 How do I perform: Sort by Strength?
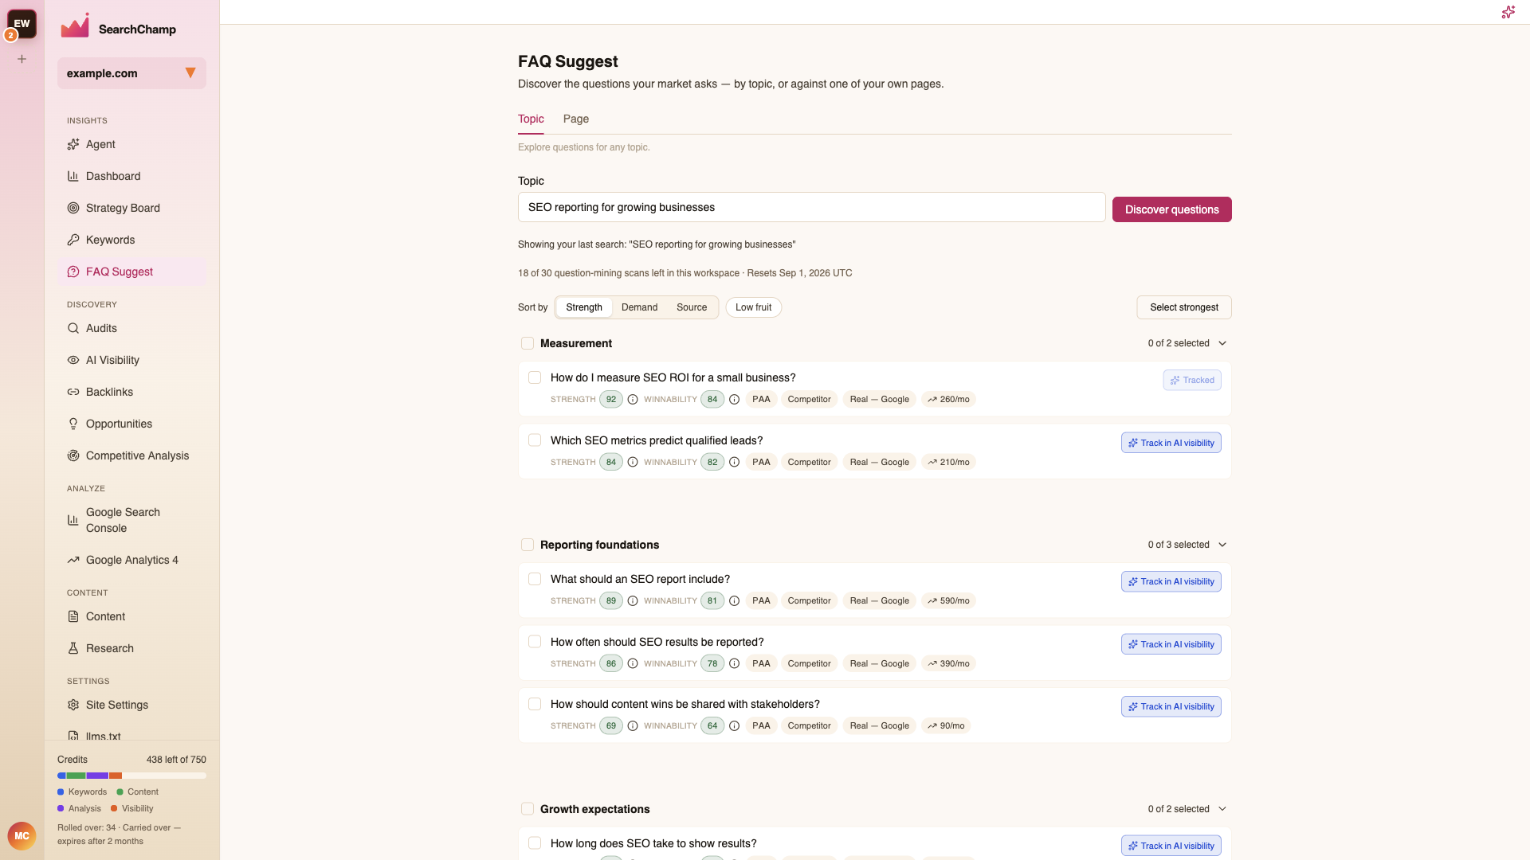584,307
